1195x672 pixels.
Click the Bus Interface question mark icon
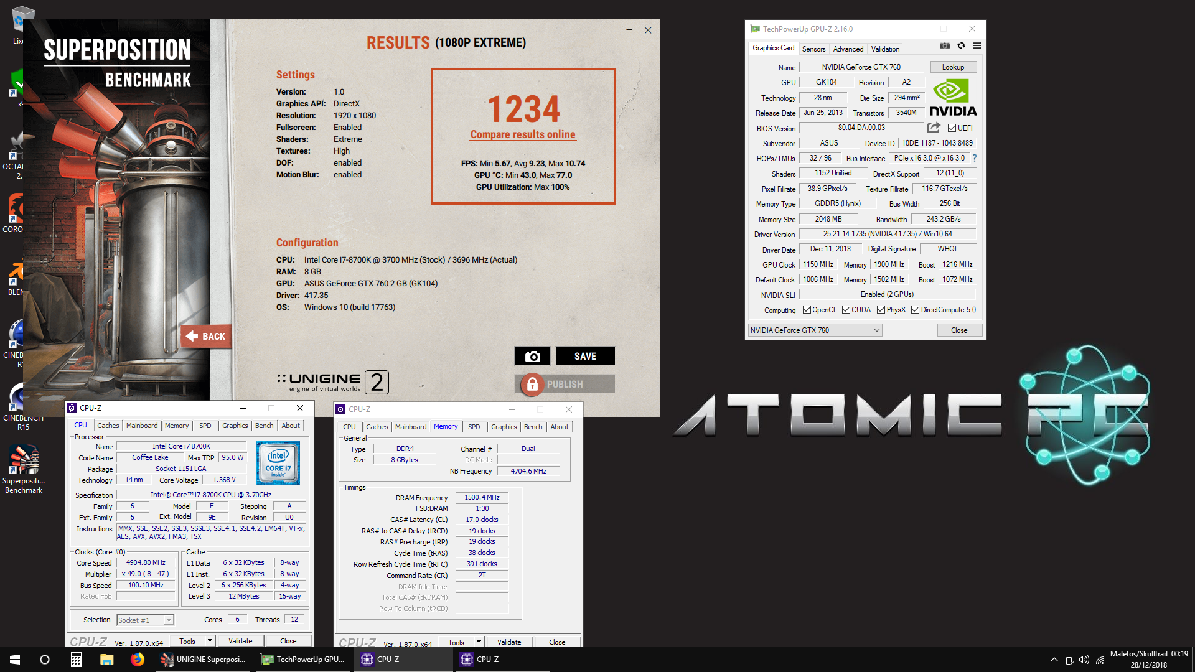pyautogui.click(x=975, y=158)
